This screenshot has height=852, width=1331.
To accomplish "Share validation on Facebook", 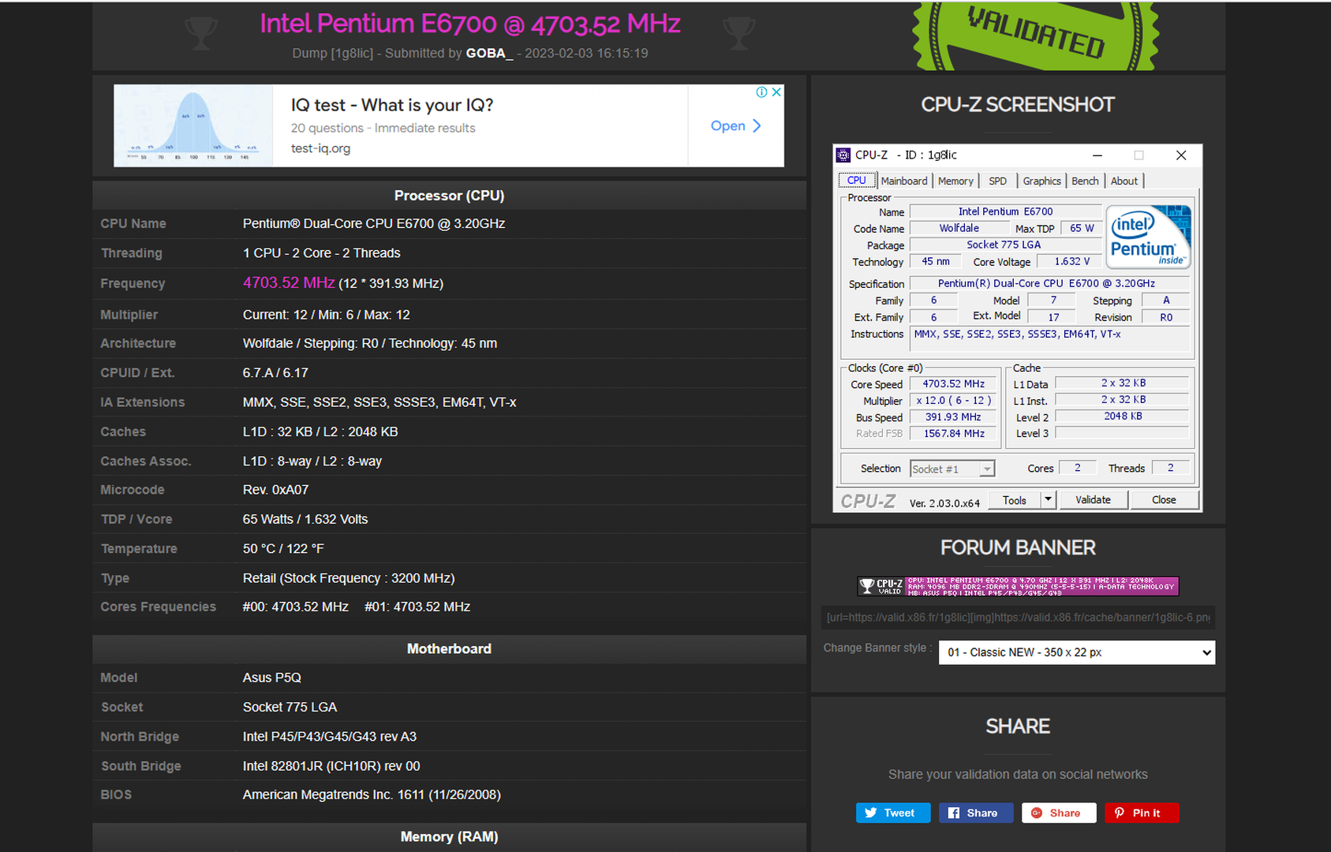I will pos(976,813).
